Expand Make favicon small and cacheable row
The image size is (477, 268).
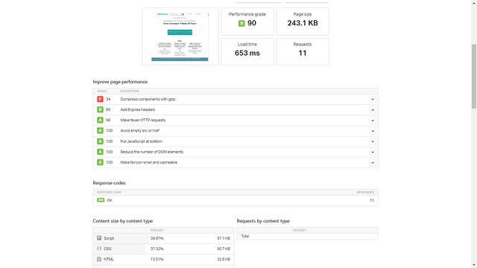point(373,162)
